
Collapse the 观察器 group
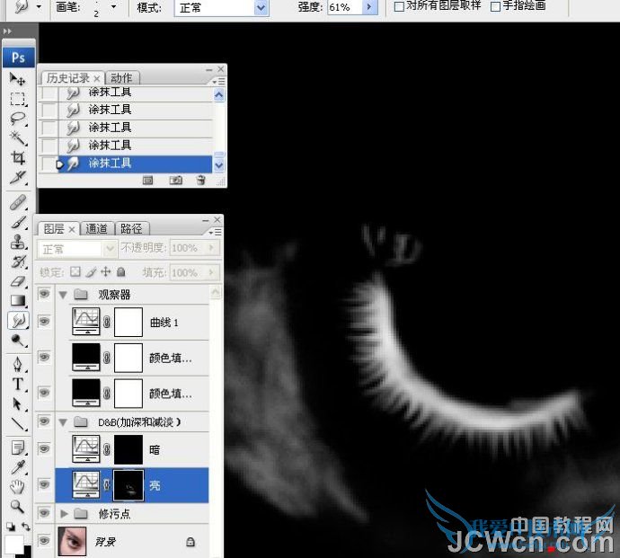63,295
